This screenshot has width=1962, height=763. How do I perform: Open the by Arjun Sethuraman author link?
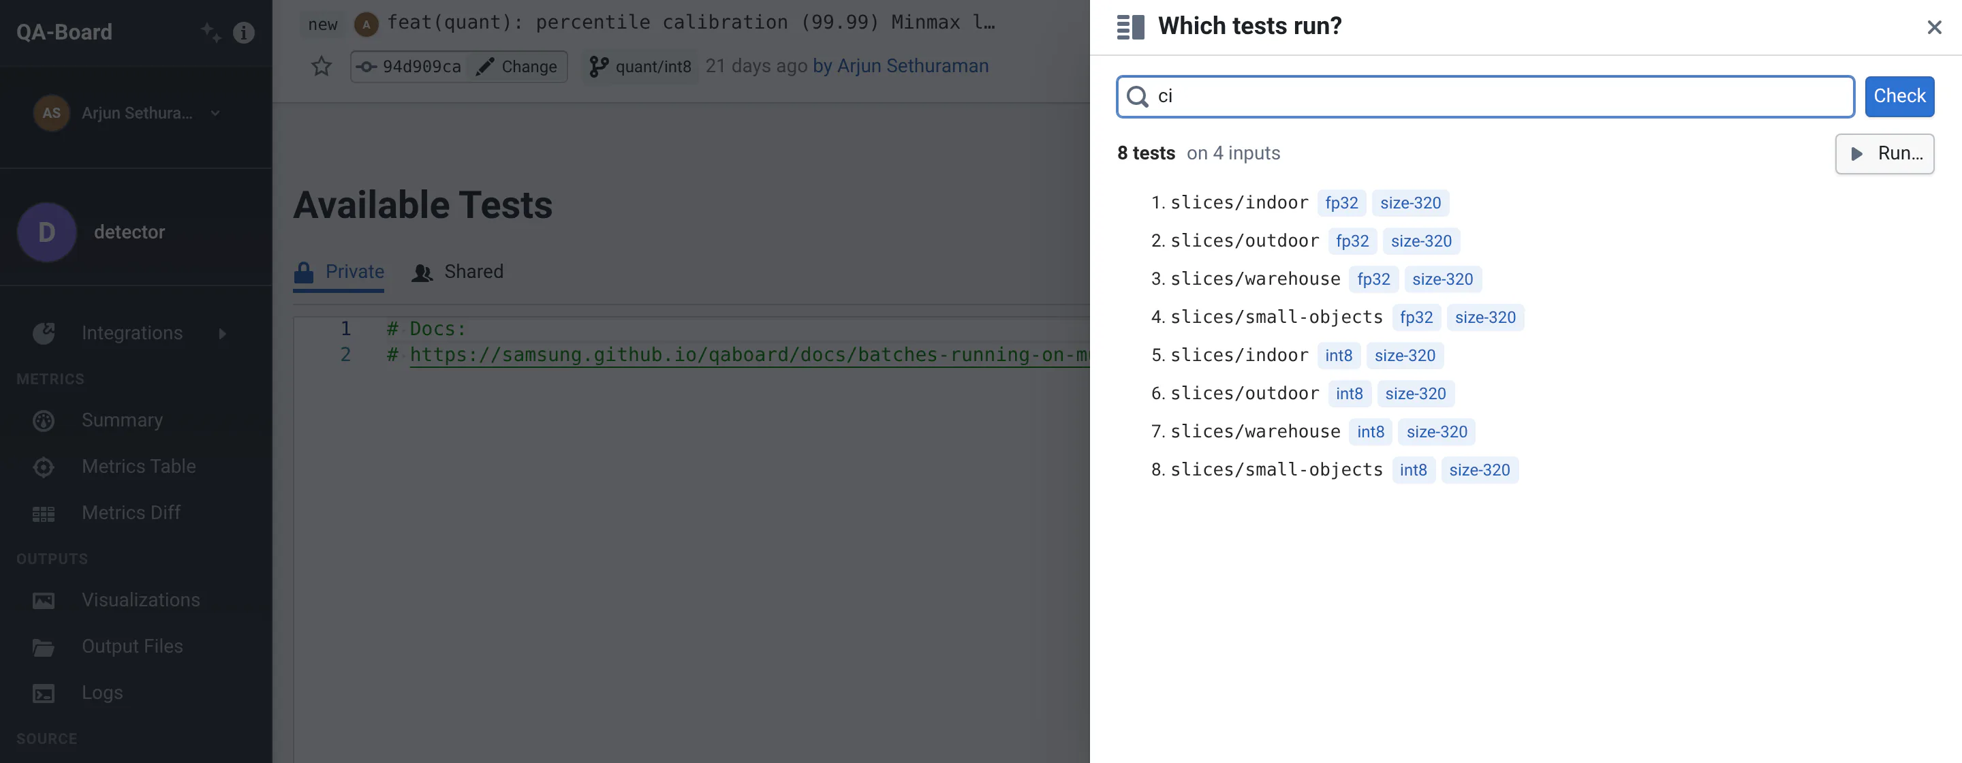pyautogui.click(x=900, y=66)
